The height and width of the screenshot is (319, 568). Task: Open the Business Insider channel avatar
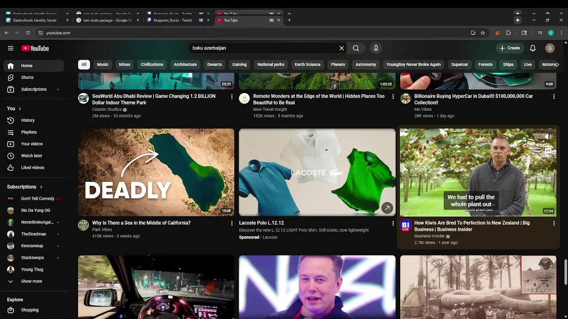406,225
